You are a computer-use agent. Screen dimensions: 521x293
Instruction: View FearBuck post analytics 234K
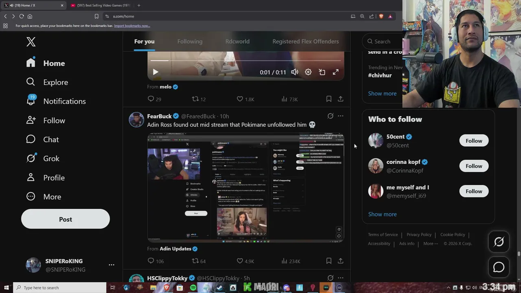pyautogui.click(x=291, y=261)
